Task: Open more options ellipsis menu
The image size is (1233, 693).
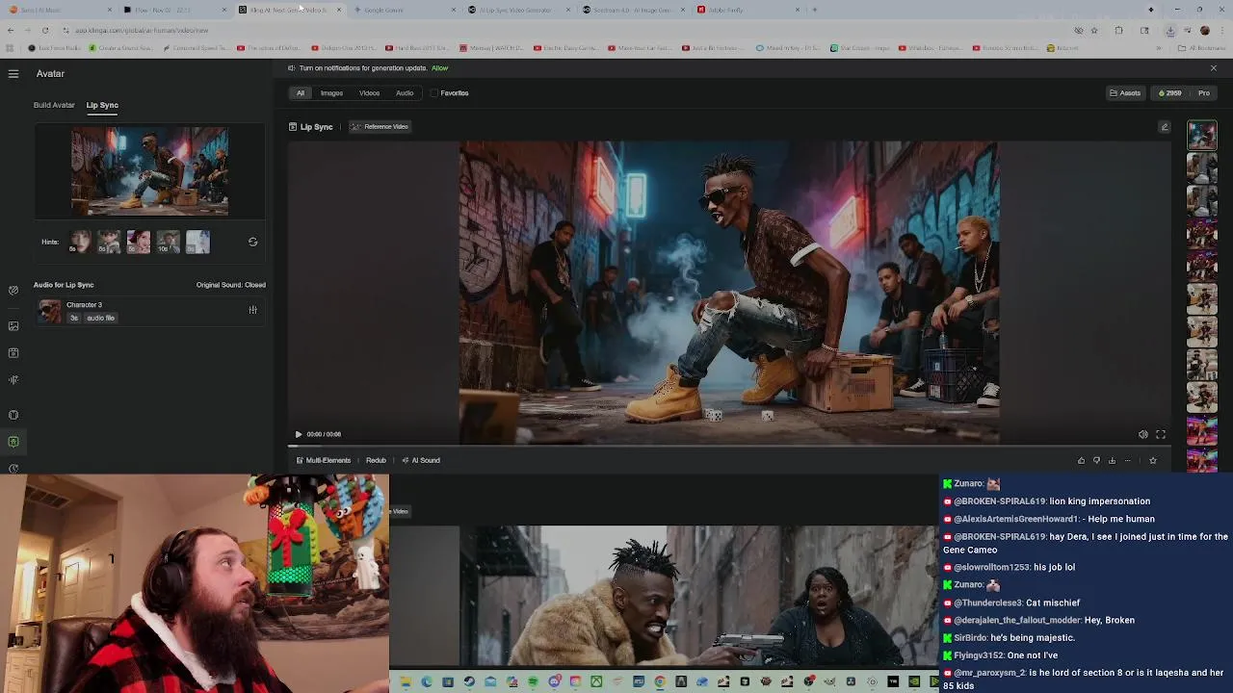Action: coord(1128,461)
